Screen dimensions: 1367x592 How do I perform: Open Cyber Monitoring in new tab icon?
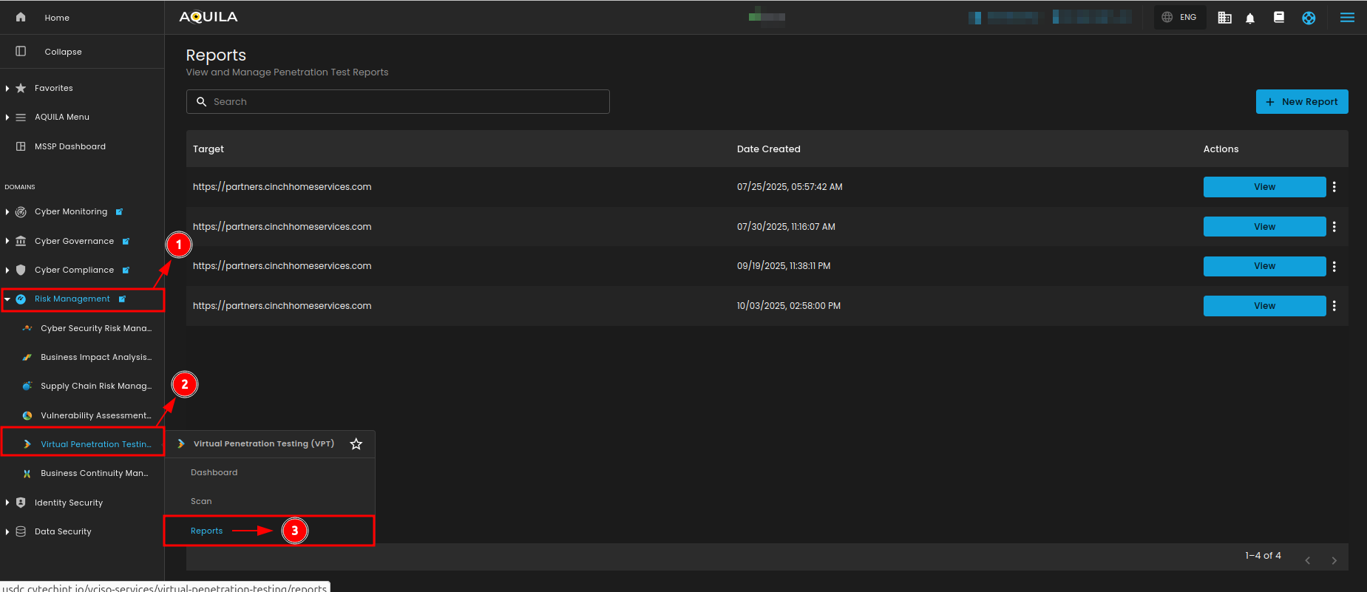pyautogui.click(x=119, y=212)
